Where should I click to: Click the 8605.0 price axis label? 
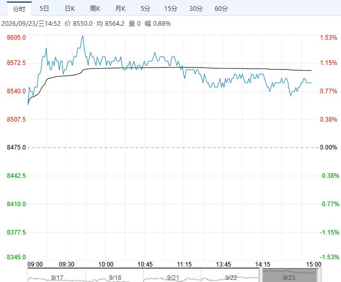click(16, 37)
